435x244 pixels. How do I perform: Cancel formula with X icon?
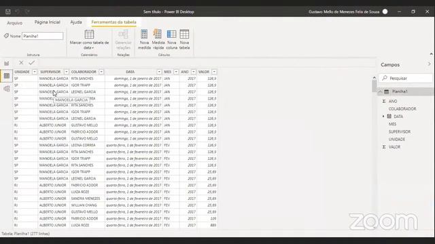pos(21,63)
